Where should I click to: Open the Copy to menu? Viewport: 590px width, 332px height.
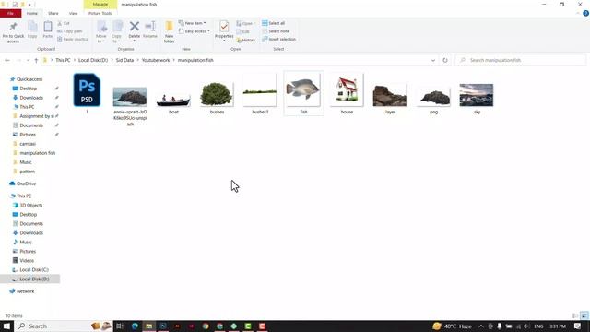coord(117,32)
